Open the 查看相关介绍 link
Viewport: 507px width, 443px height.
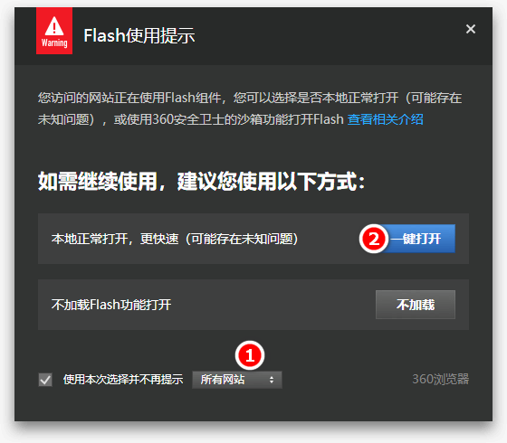tap(385, 119)
